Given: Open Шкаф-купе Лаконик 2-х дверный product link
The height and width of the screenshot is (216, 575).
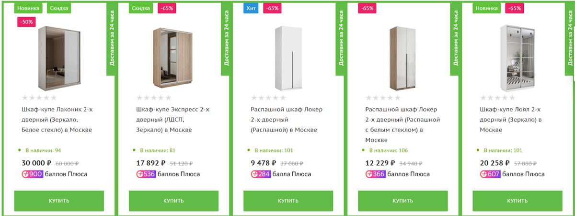Looking at the screenshot, I should [x=57, y=120].
